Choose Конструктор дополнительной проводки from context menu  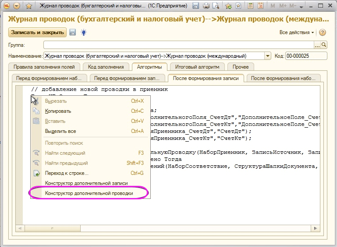89,193
